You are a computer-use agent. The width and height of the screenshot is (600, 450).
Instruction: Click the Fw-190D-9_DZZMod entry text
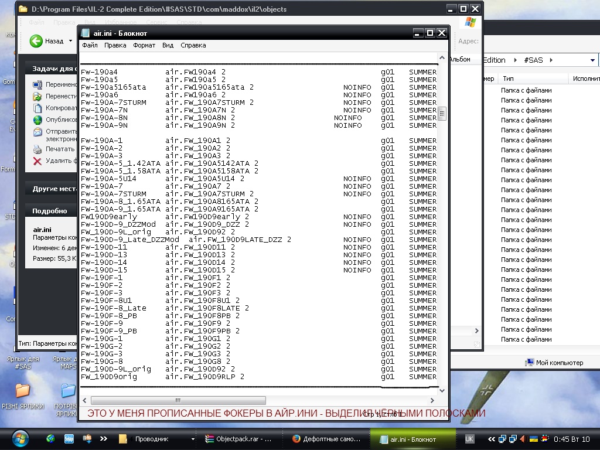(118, 224)
